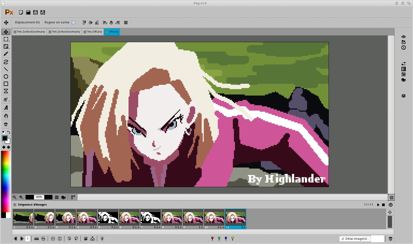Viewport: 413px width, 244px height.
Task: Play the animation sequence
Action: 378,205
